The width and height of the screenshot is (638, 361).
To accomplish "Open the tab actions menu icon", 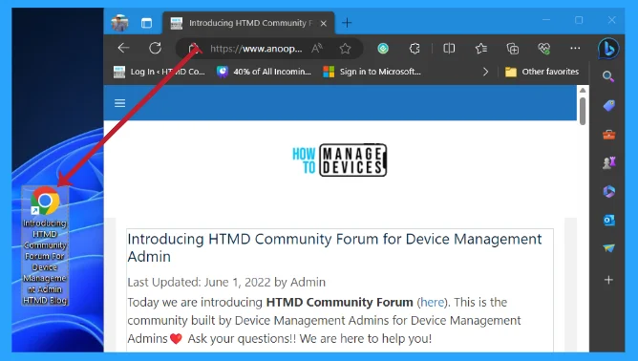I will (x=146, y=23).
